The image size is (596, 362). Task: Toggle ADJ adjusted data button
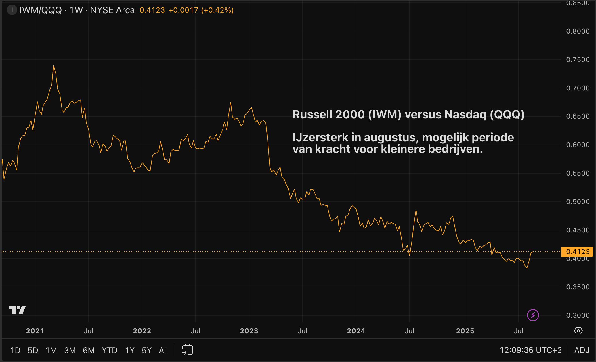[x=582, y=350]
